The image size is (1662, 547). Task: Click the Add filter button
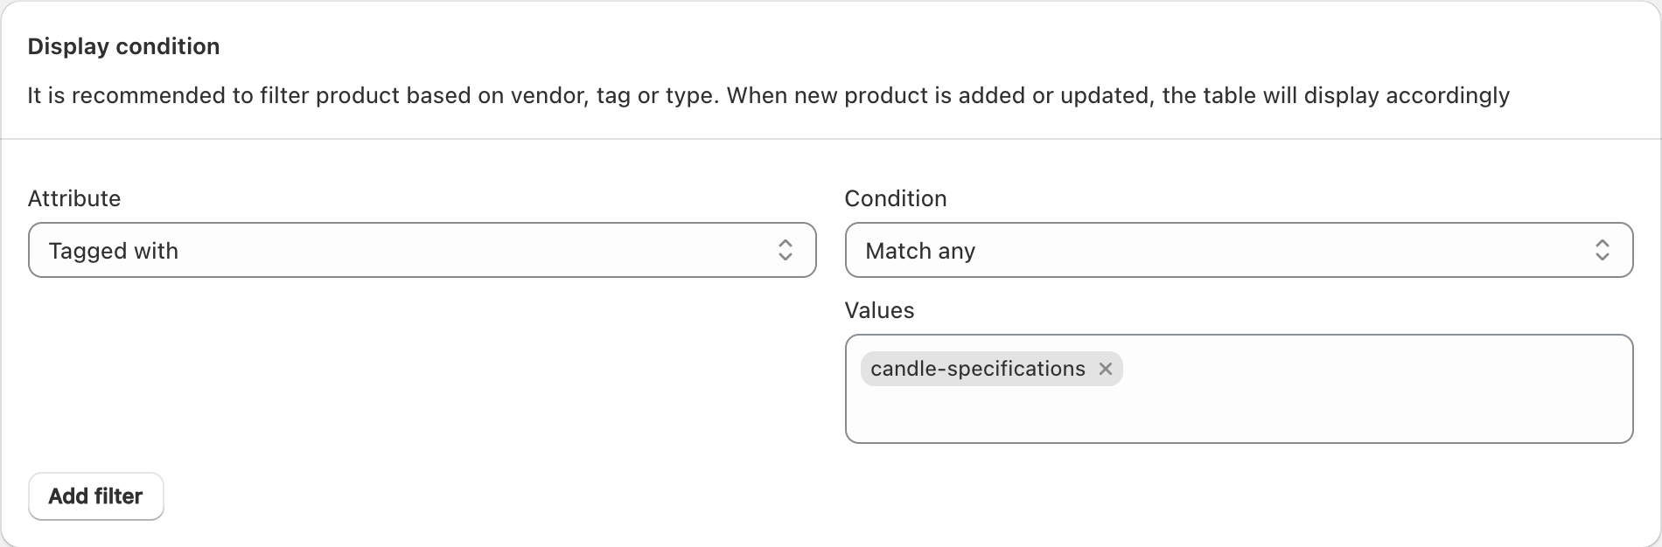tap(96, 496)
